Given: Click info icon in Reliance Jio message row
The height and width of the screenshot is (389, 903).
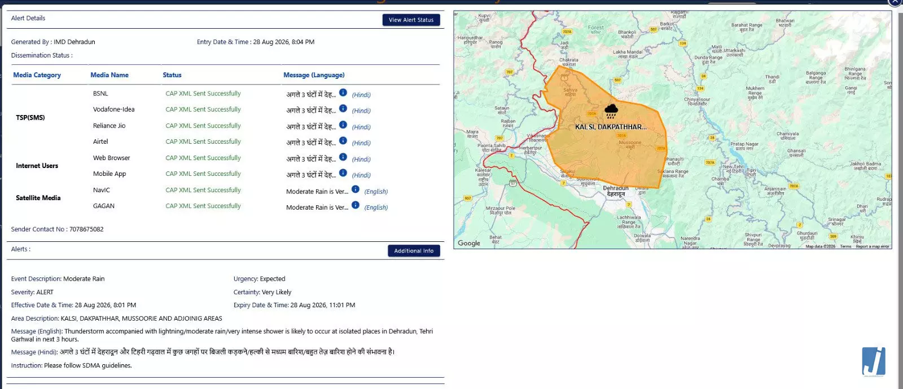Looking at the screenshot, I should coord(343,125).
